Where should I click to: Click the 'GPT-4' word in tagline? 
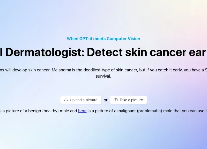tap(86, 39)
